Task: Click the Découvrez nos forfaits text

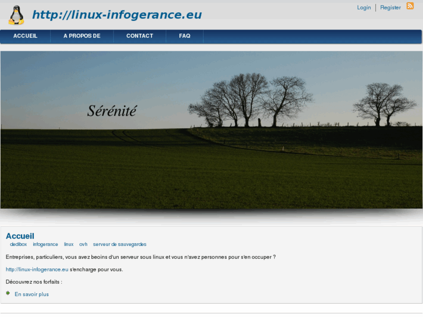Action: click(34, 282)
